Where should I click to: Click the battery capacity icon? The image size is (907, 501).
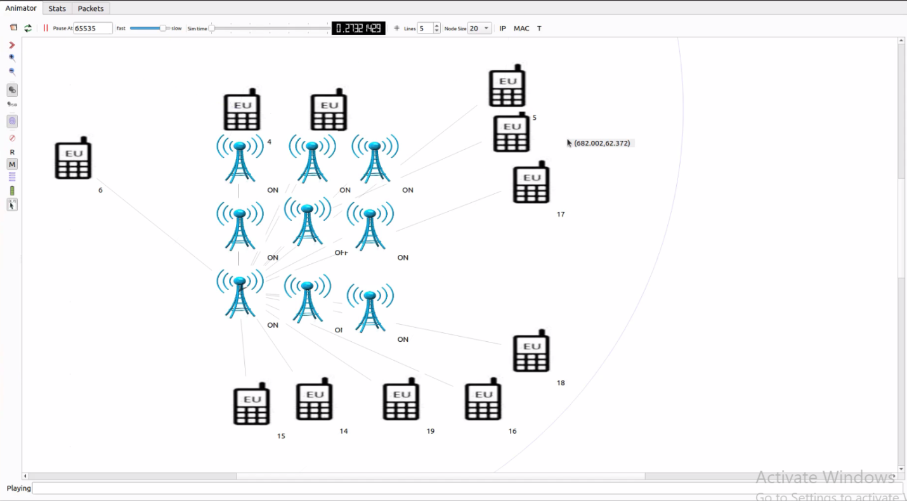coord(12,191)
